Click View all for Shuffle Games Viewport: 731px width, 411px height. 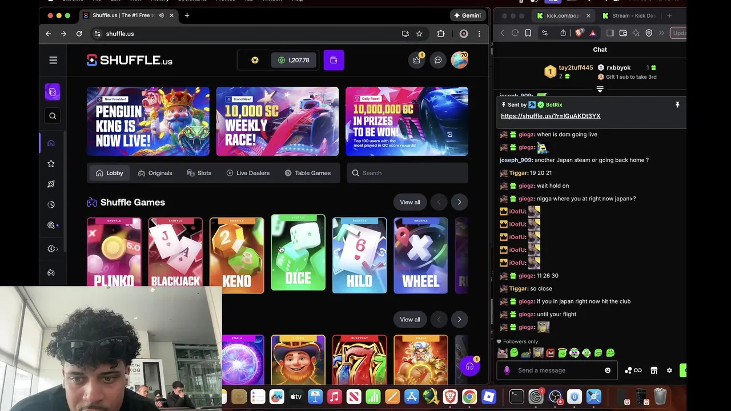(410, 202)
